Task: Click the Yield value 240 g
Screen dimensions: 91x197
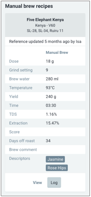Action: pyautogui.click(x=51, y=97)
